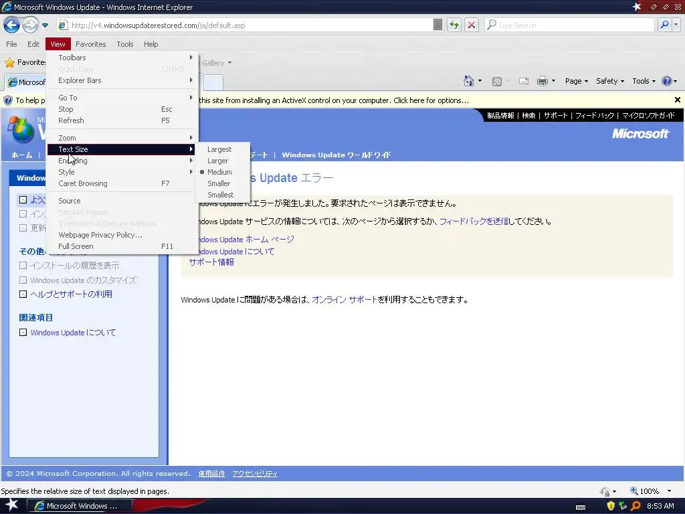685x514 pixels.
Task: Open the Safety command bar dropdown
Action: pos(610,81)
